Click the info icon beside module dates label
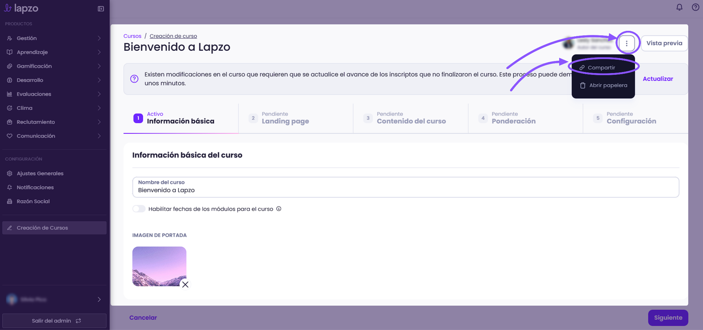The width and height of the screenshot is (703, 330). (279, 209)
